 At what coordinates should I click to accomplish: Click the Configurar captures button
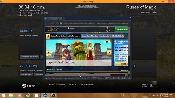[39, 74]
